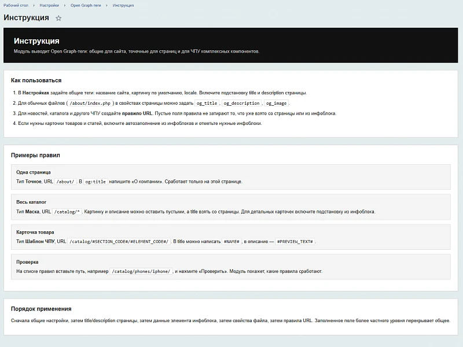Screen dimensions: 463x347
Task: Click the Инструкция heading in the black banner
Action: pos(36,41)
